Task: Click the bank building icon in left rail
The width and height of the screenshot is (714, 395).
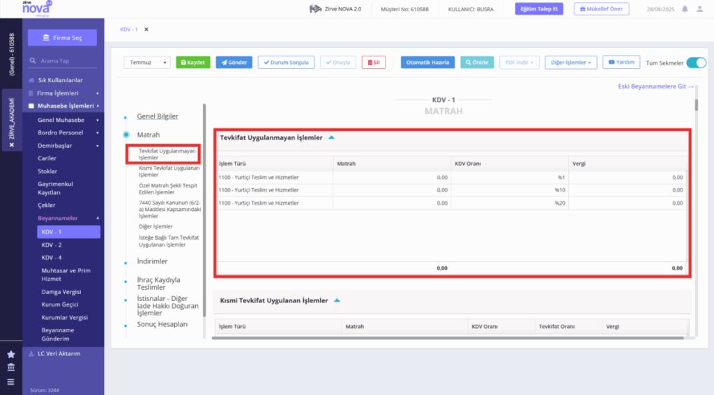Action: tap(11, 367)
